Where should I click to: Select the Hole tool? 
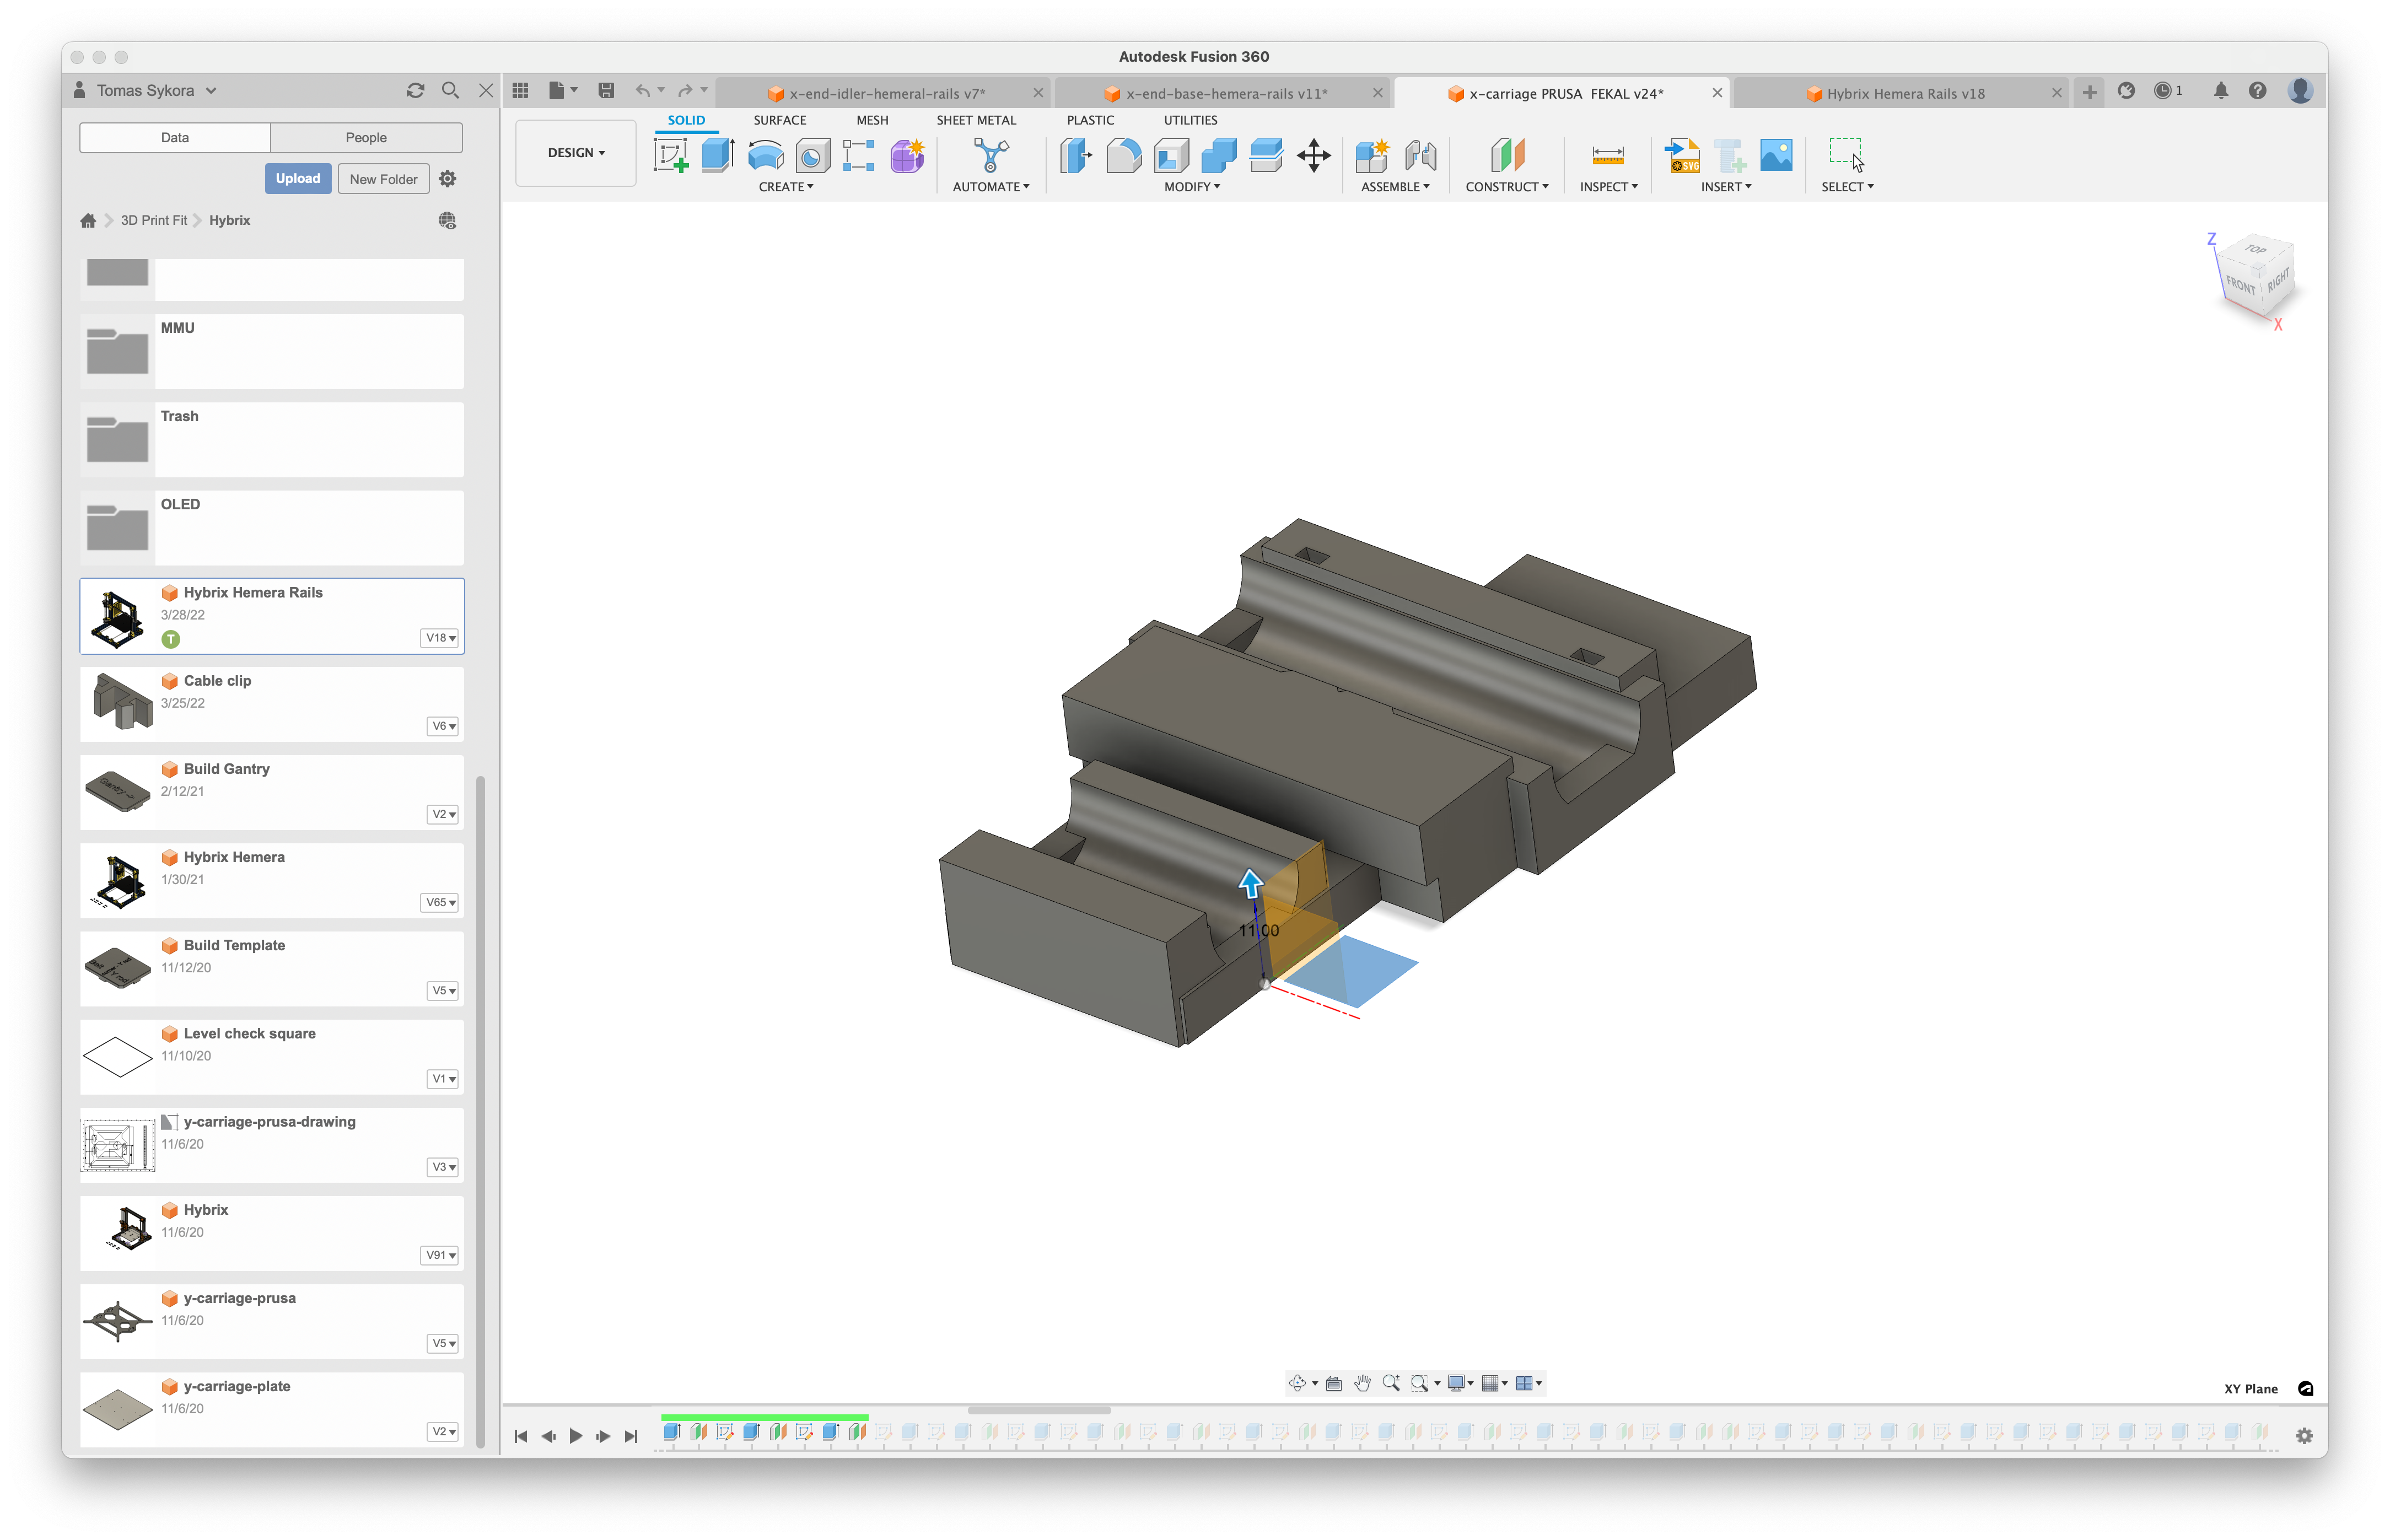813,155
